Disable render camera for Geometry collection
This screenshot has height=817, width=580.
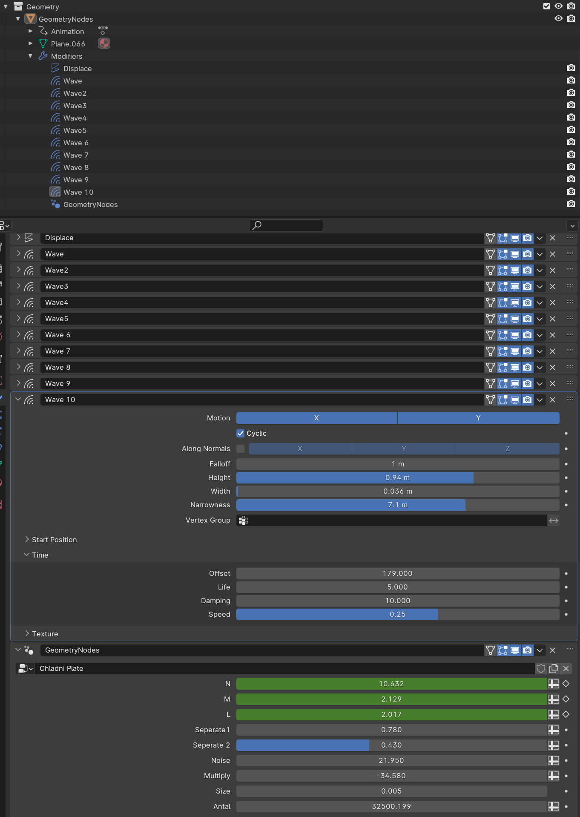(x=571, y=6)
